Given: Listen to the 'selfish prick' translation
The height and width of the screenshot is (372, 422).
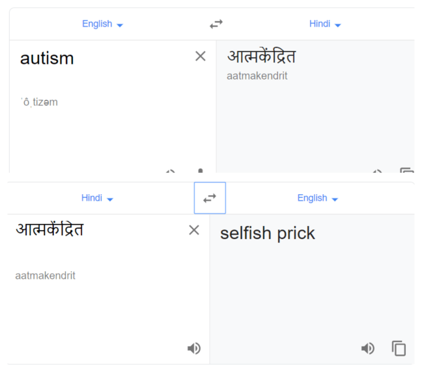Looking at the screenshot, I should pyautogui.click(x=368, y=349).
